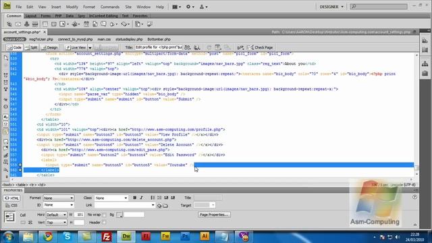
Task: Open Skype from the taskbar
Action: pyautogui.click(x=67, y=236)
